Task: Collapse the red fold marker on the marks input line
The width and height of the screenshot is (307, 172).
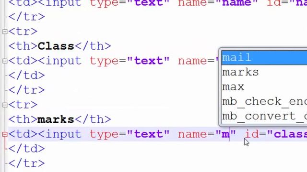Action: [x=5, y=134]
